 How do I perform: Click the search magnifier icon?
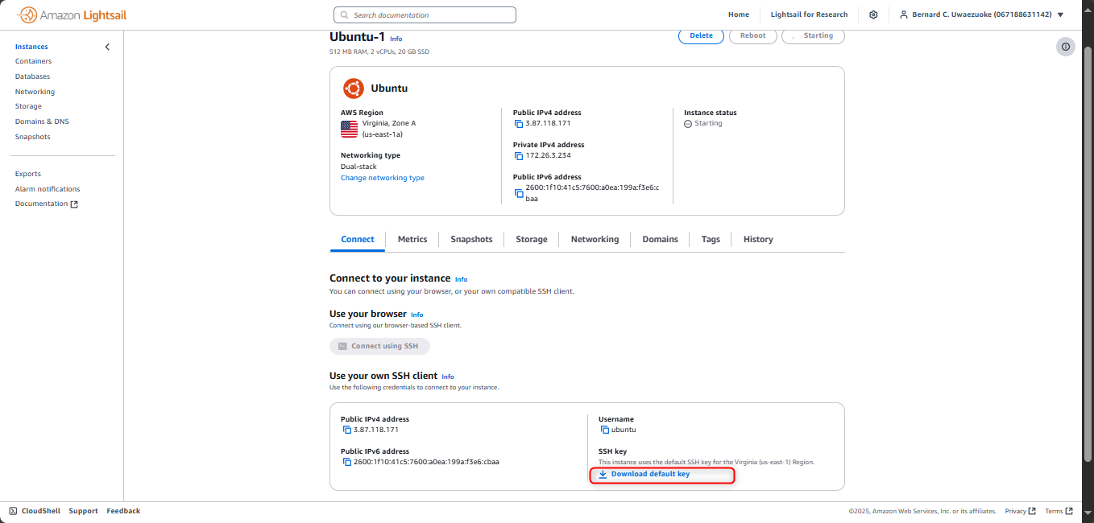click(345, 14)
